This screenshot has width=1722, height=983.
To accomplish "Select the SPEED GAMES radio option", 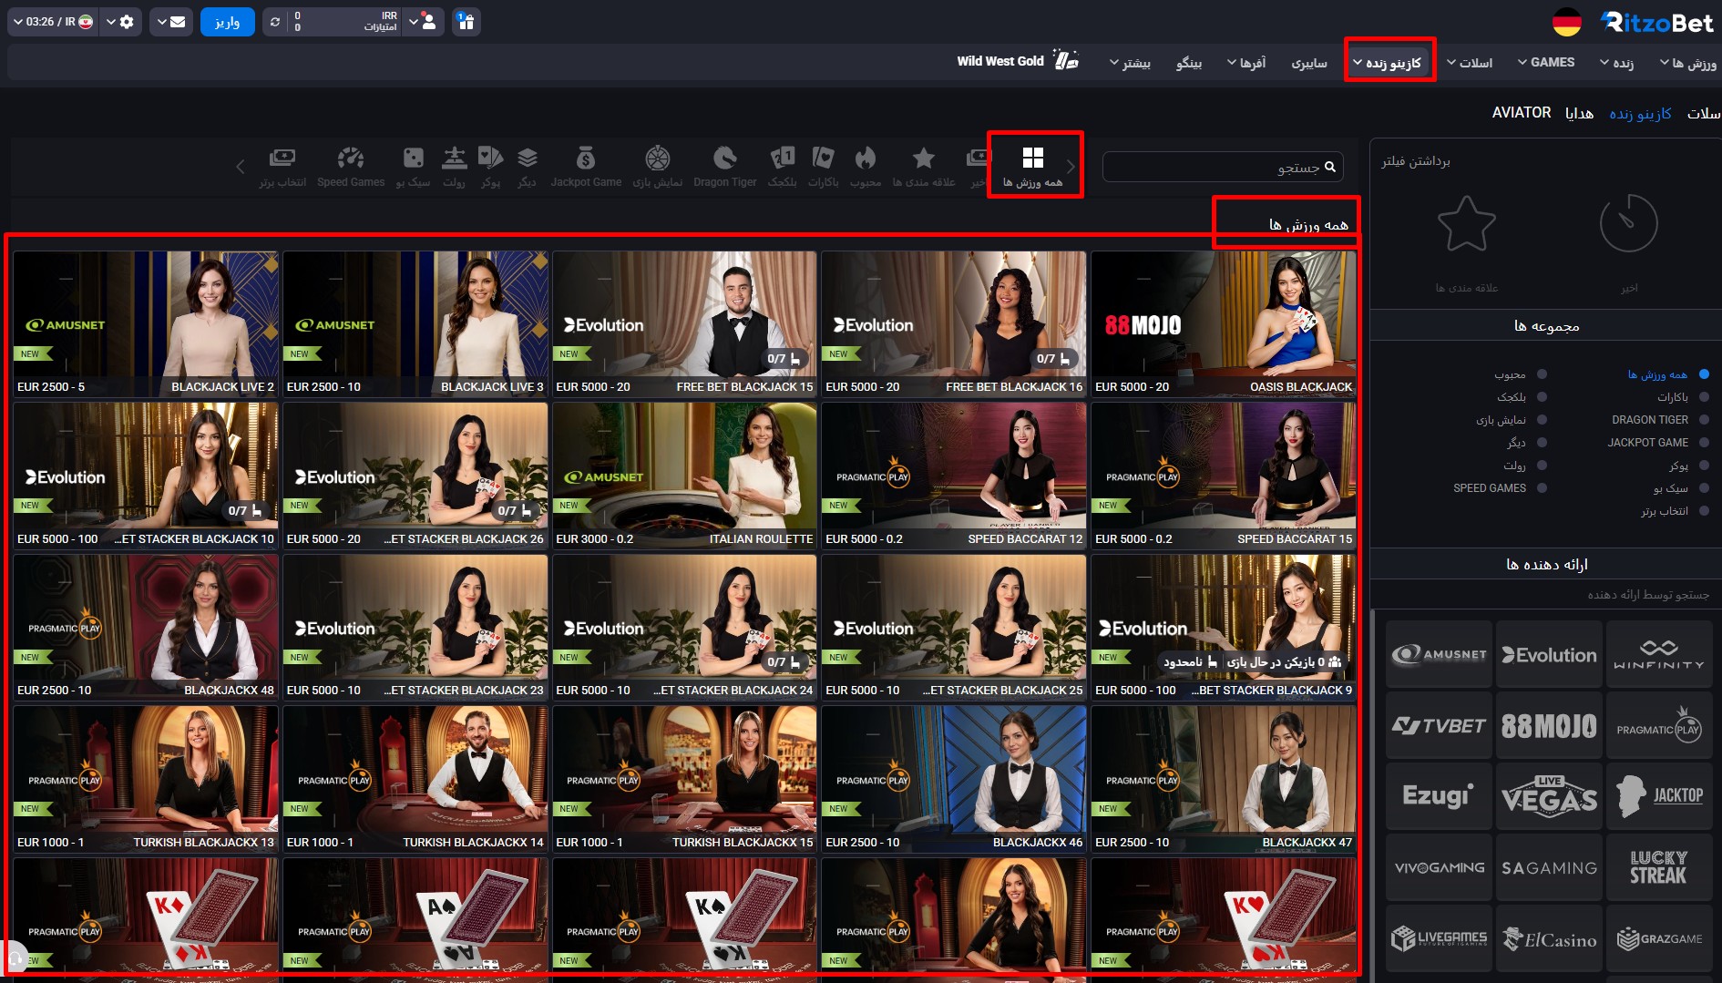I will tap(1542, 488).
